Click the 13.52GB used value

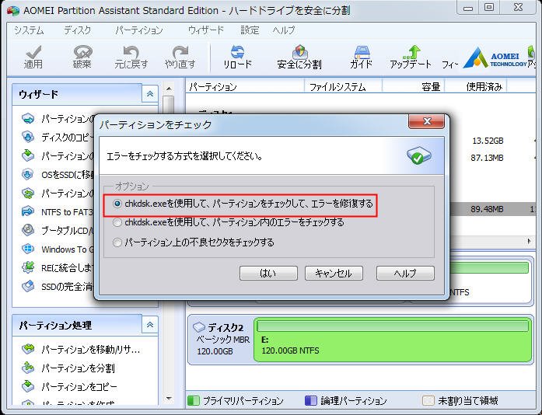click(488, 141)
